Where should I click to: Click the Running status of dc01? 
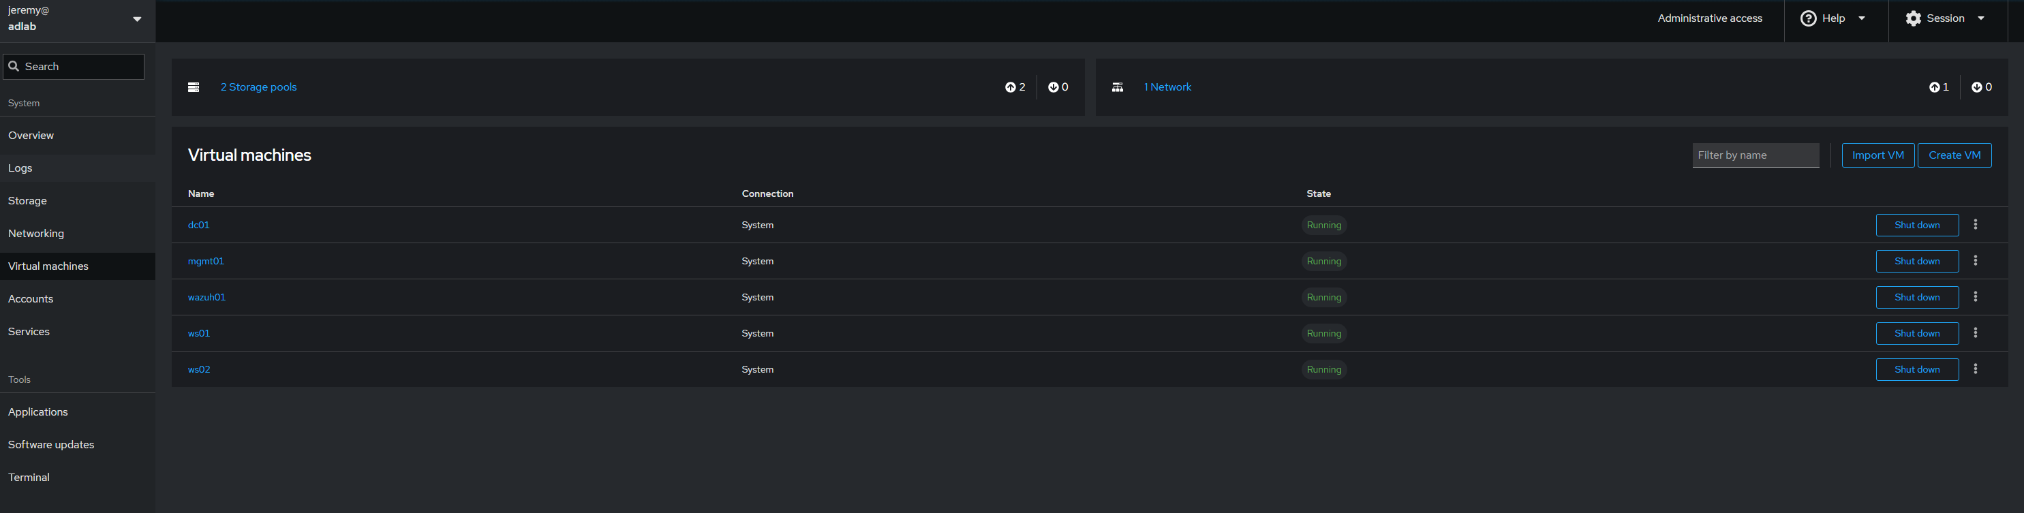click(1324, 225)
